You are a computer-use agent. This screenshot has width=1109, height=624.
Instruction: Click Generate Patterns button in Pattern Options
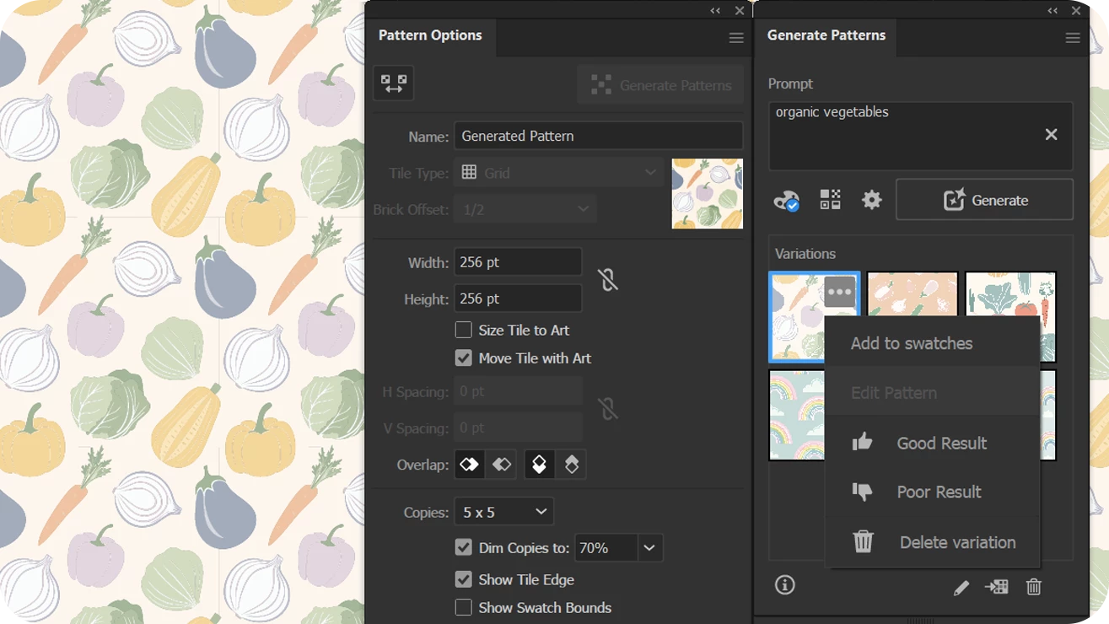pos(660,85)
